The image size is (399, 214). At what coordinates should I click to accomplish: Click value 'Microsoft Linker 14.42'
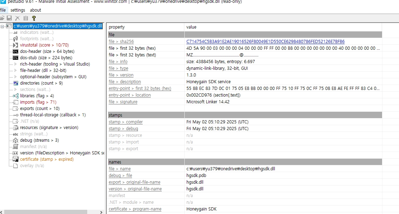click(208, 102)
